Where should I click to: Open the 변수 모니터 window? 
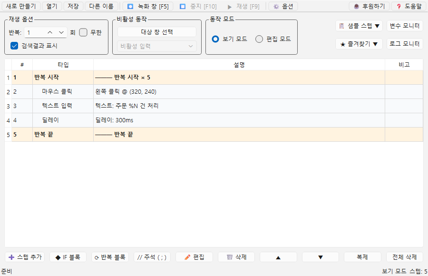(405, 26)
